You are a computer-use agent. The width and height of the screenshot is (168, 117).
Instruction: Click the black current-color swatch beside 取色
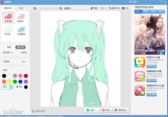click(x=26, y=87)
